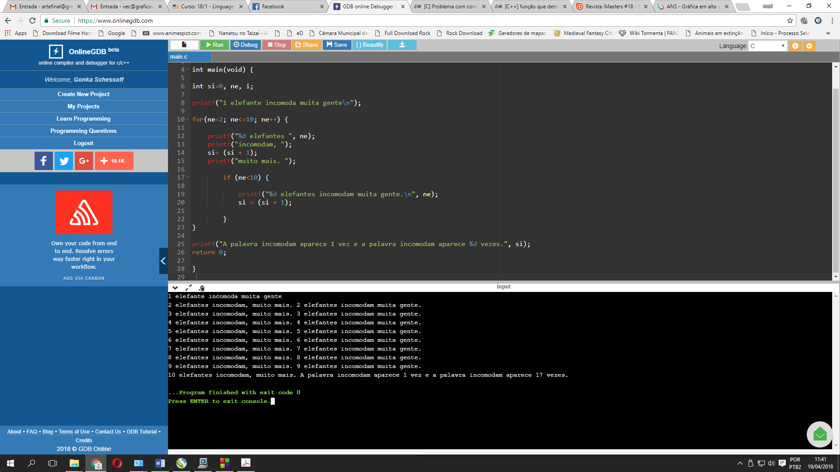Viewport: 840px width, 472px height.
Task: Download the source file with the download icon
Action: [x=402, y=45]
